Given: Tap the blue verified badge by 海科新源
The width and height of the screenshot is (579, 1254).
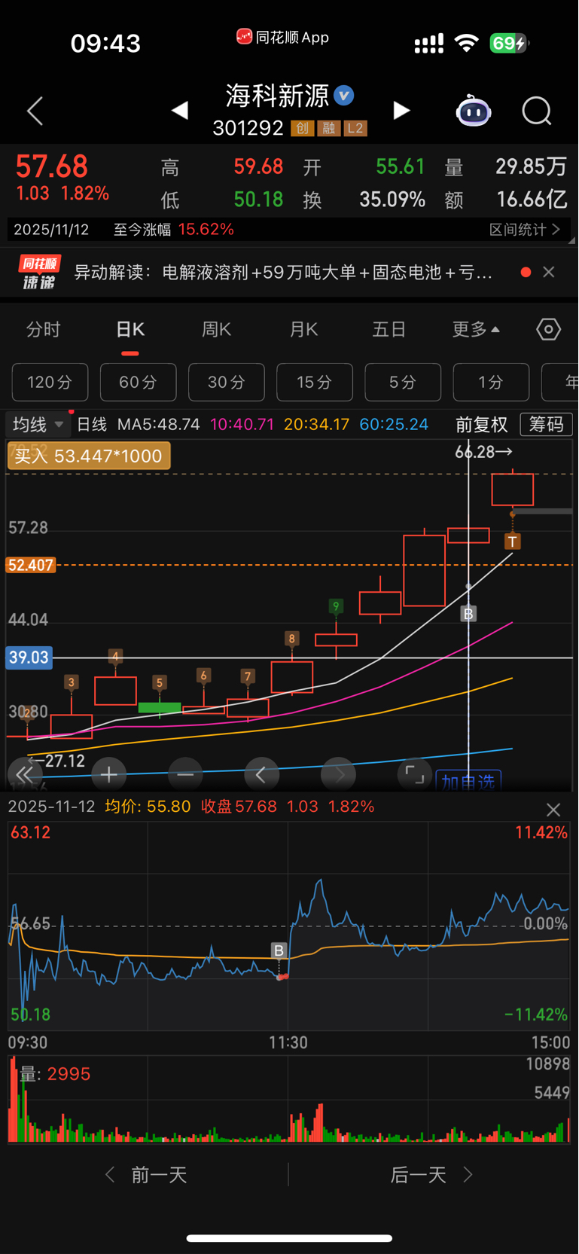Looking at the screenshot, I should pyautogui.click(x=344, y=96).
